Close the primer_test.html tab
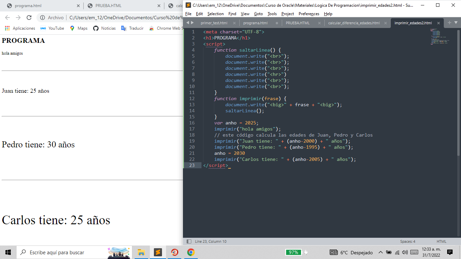The height and width of the screenshot is (259, 461). 234,23
